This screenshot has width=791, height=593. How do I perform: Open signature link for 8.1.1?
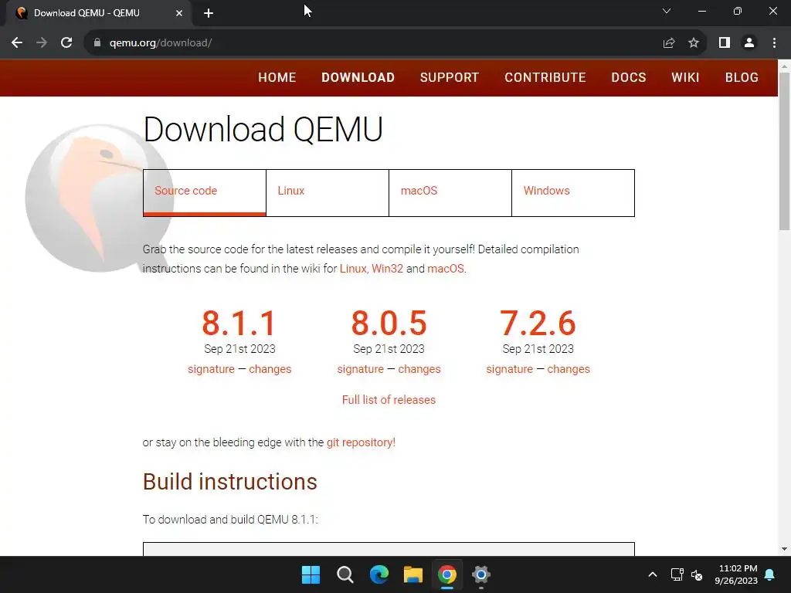(211, 369)
